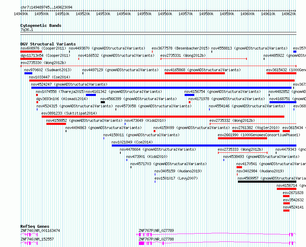
Task: Open the ZNF746|NM_001163474 gene label
Action: [x=40, y=230]
